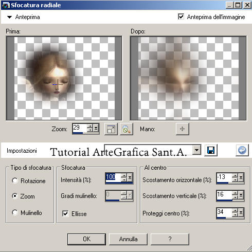Click the reset to default arrow icon
The height and width of the screenshot is (252, 252).
coord(242,150)
